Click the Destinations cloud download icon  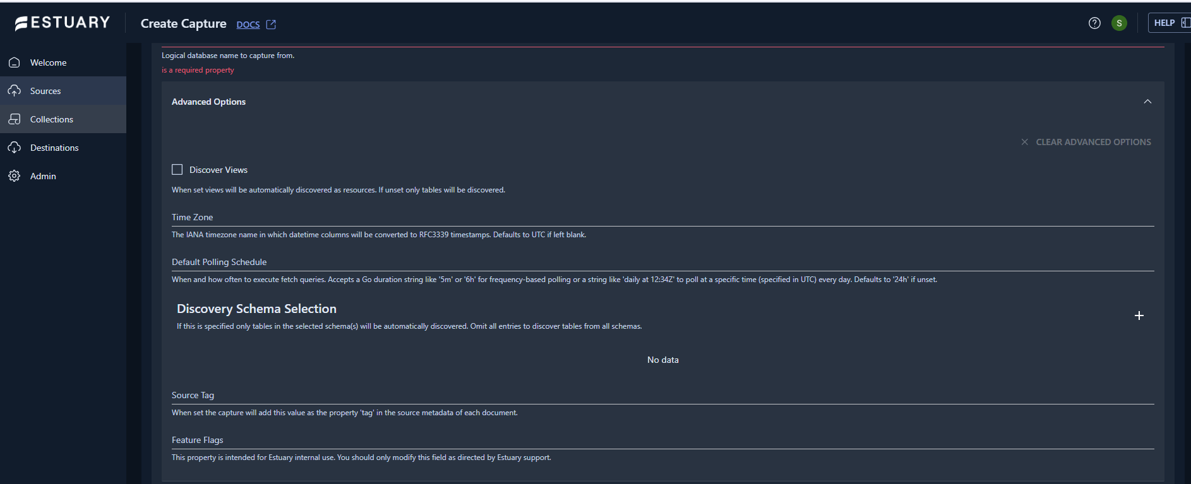pyautogui.click(x=15, y=148)
